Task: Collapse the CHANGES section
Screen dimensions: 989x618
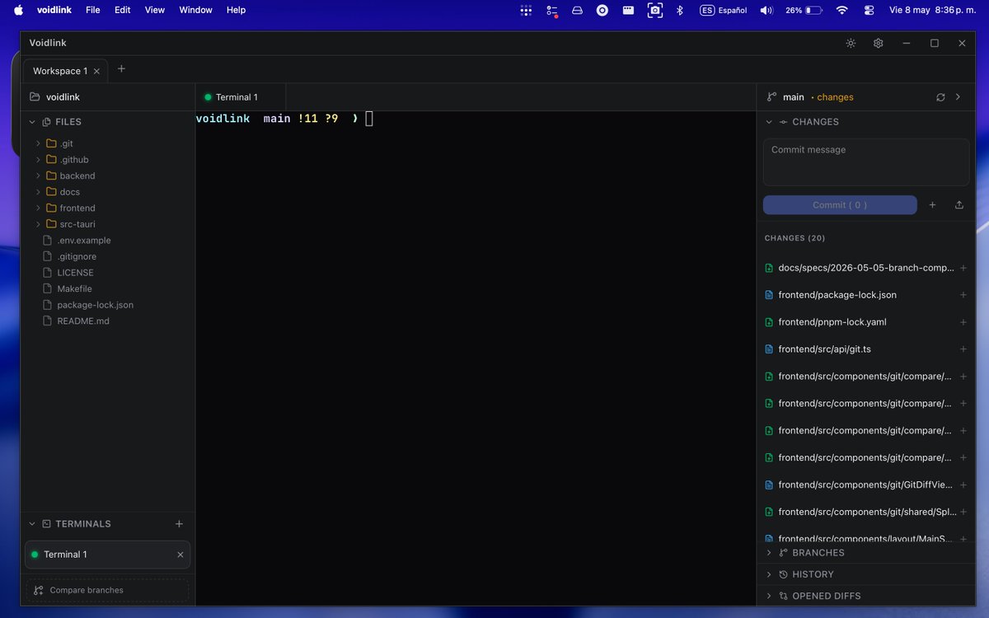Action: point(769,122)
